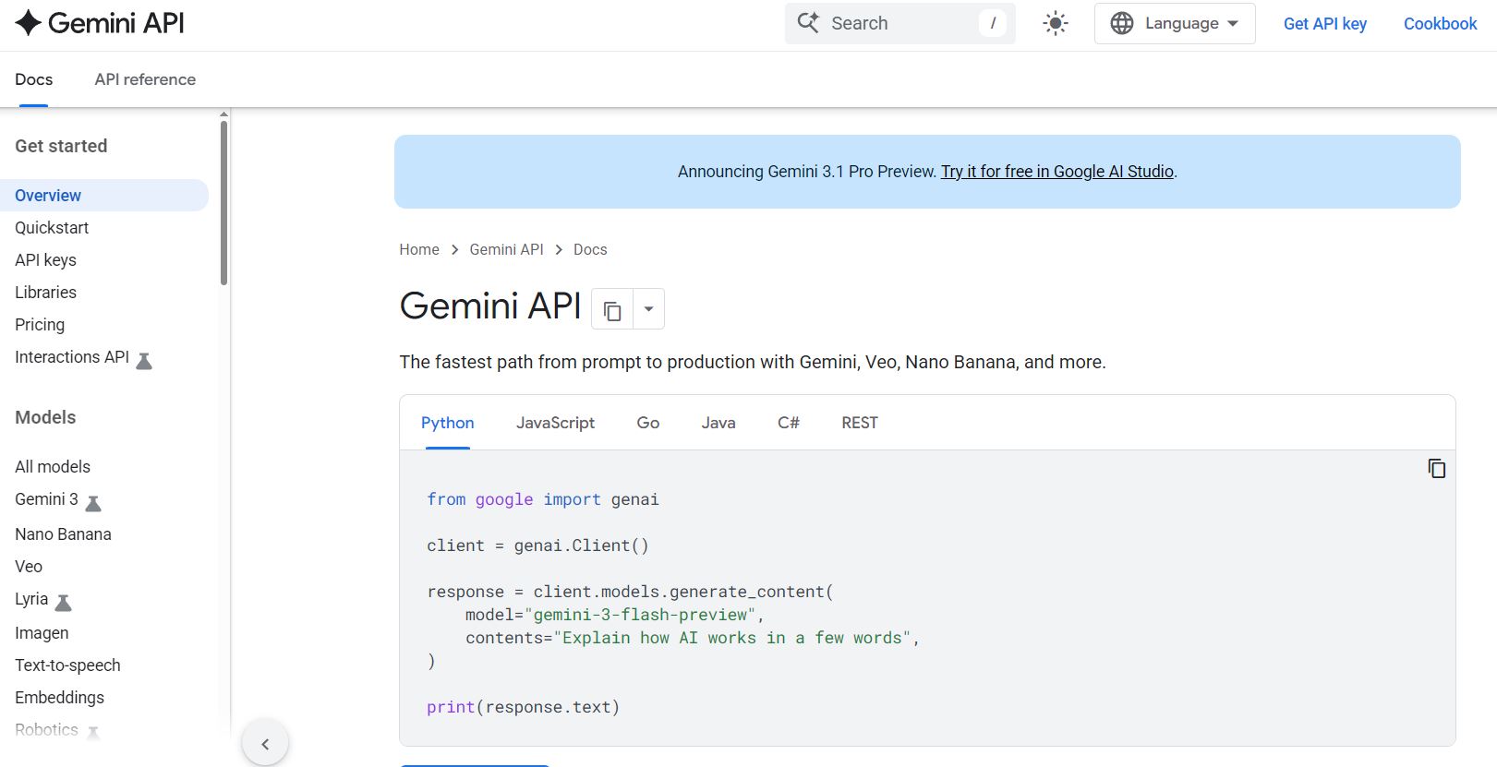
Task: Click the Get API key link
Action: coord(1324,24)
